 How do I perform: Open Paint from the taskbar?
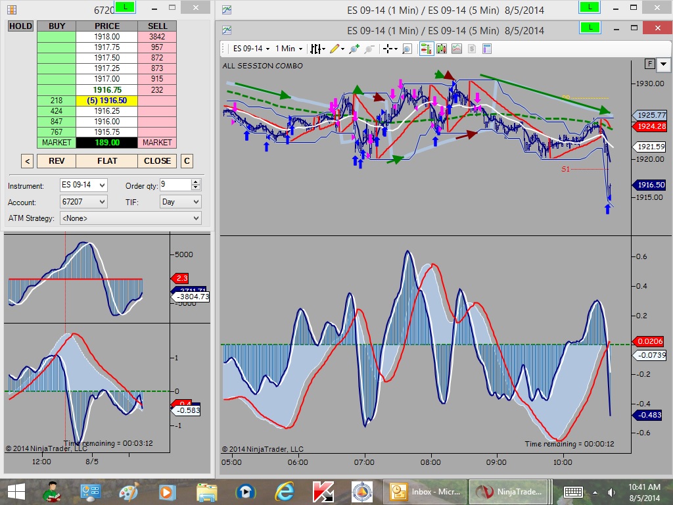(x=128, y=492)
